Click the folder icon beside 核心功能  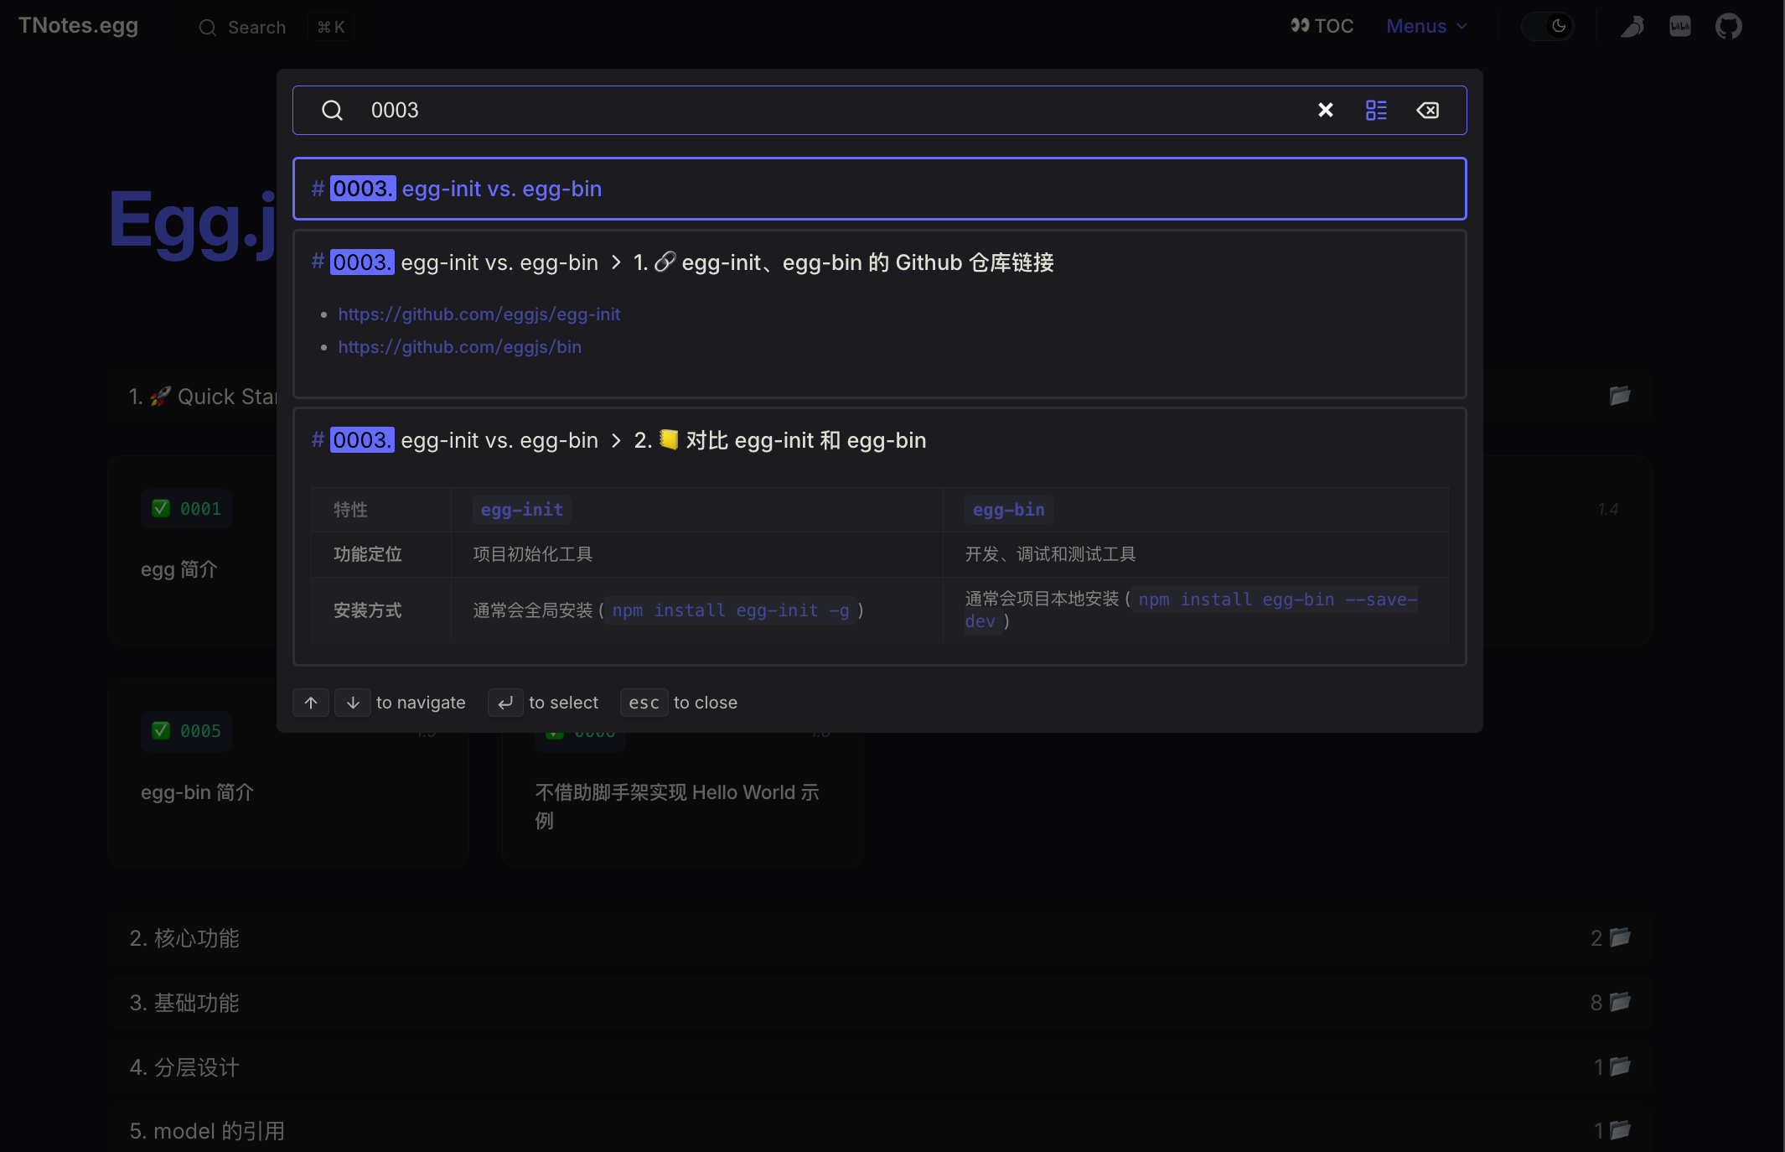(x=1620, y=937)
